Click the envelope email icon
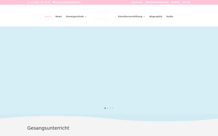The width and height of the screenshot is (218, 136). coord(54,2)
